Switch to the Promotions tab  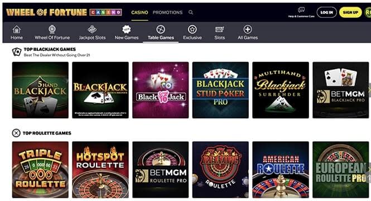pos(167,12)
